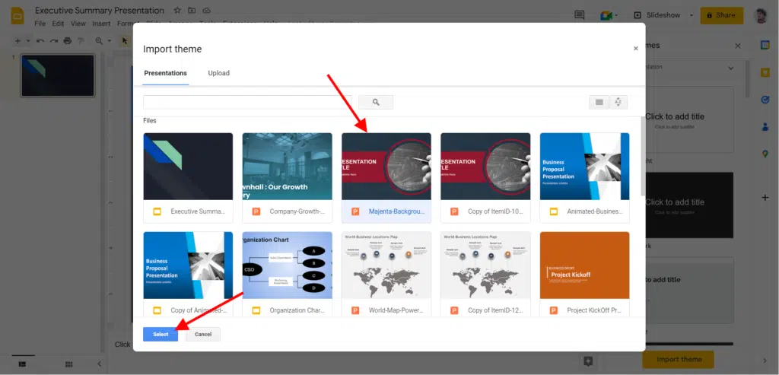Open the A-Z sort options
Image resolution: width=779 pixels, height=375 pixels.
point(618,102)
